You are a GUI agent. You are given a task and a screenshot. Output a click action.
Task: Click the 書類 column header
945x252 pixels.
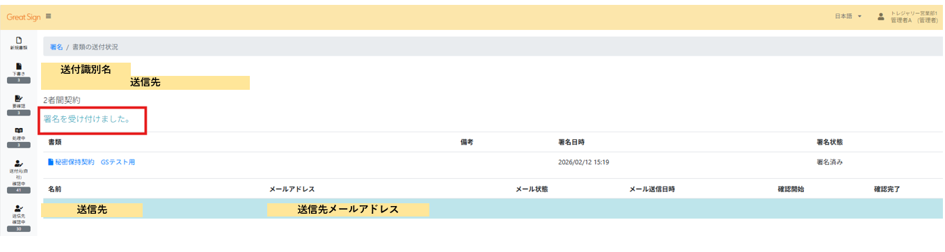(55, 142)
